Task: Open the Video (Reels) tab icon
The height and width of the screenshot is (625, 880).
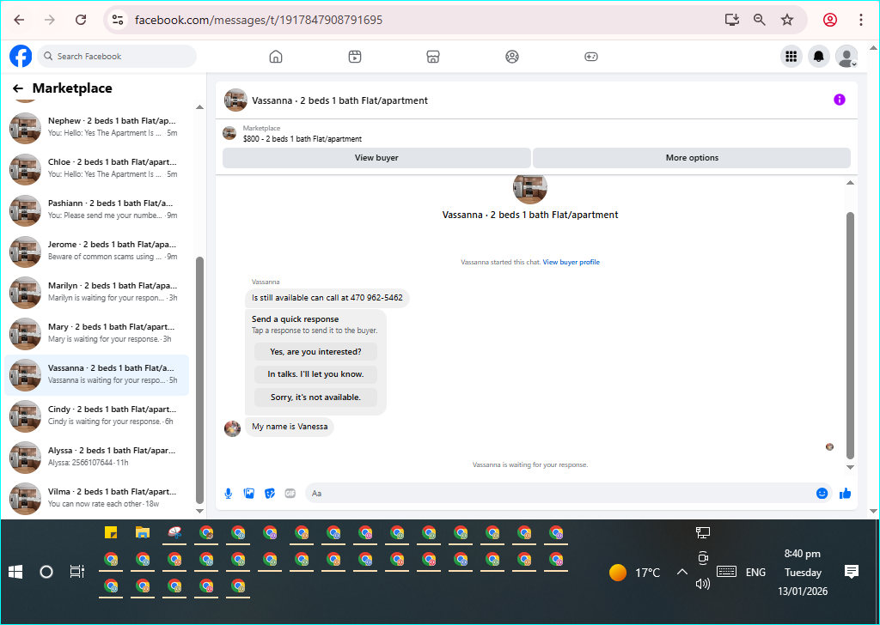Action: (355, 57)
